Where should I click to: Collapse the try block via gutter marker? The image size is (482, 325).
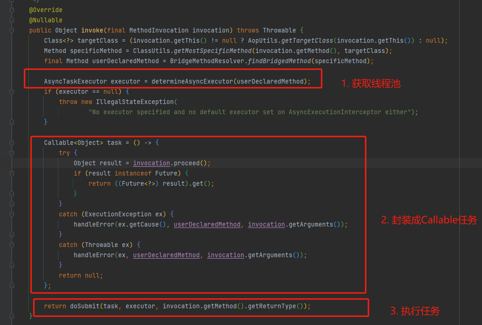coord(12,153)
